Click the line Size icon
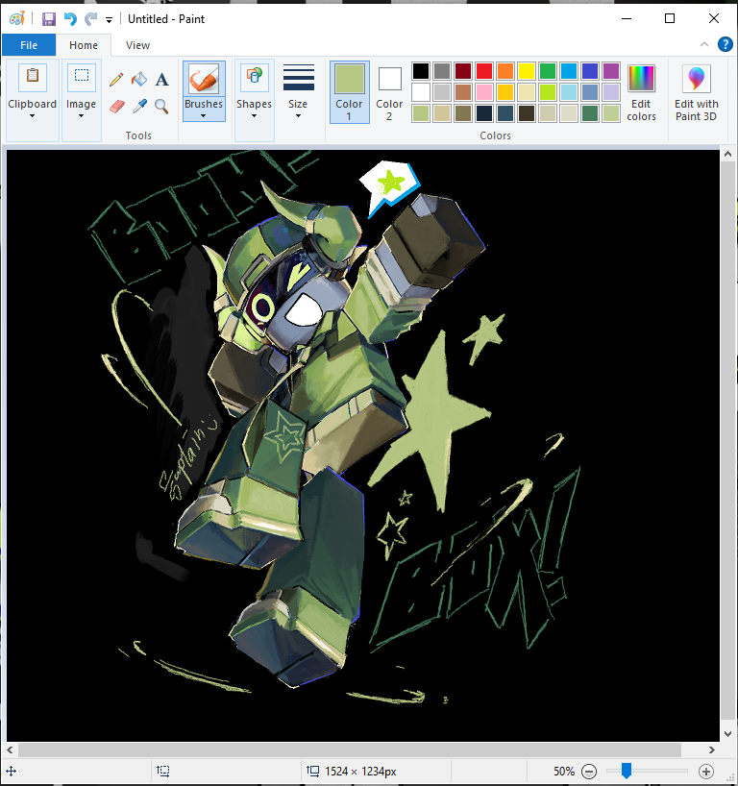 point(298,78)
